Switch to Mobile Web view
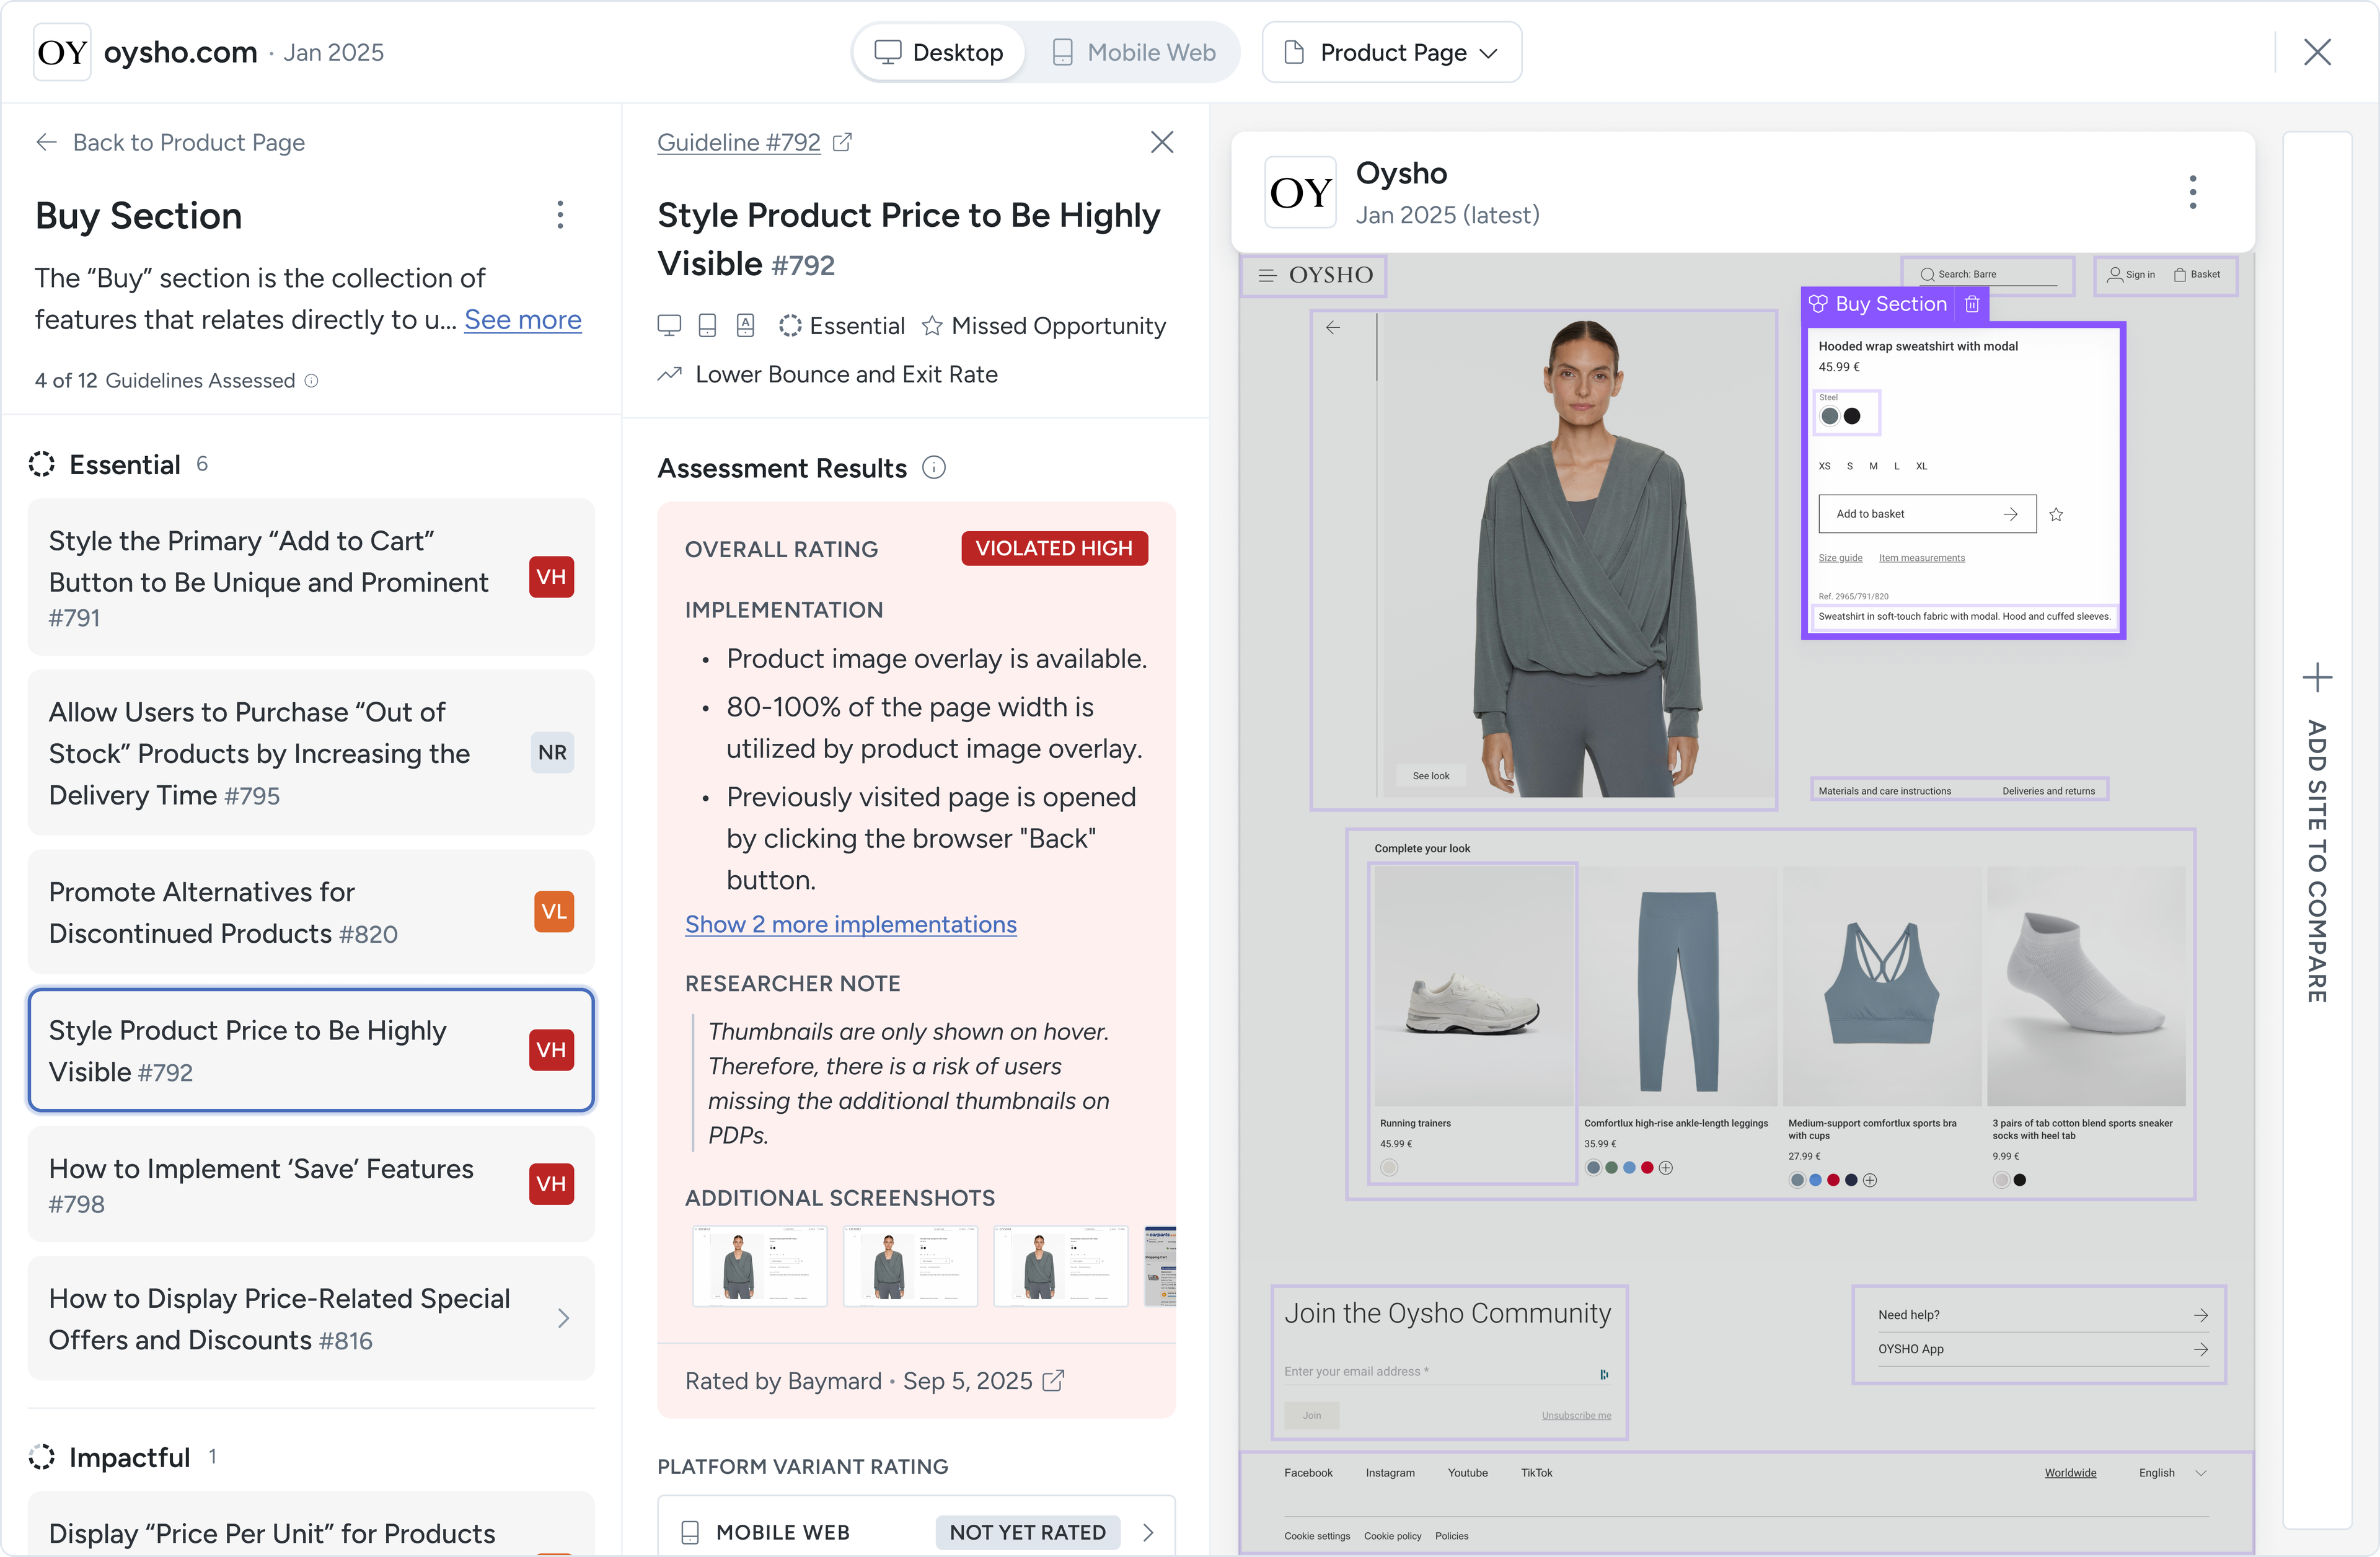The height and width of the screenshot is (1557, 2380). coord(1134,52)
